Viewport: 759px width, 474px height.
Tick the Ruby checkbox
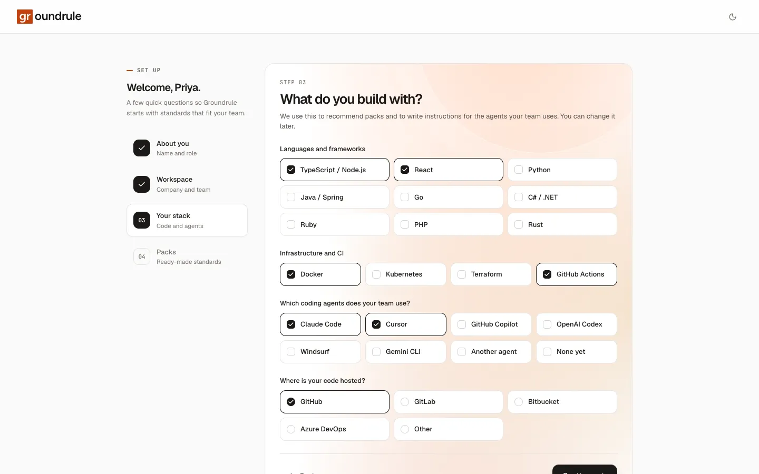point(335,224)
